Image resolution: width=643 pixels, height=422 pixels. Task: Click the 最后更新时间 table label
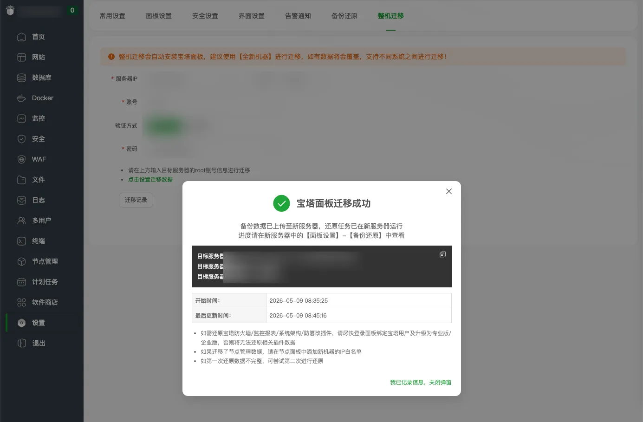[213, 316]
